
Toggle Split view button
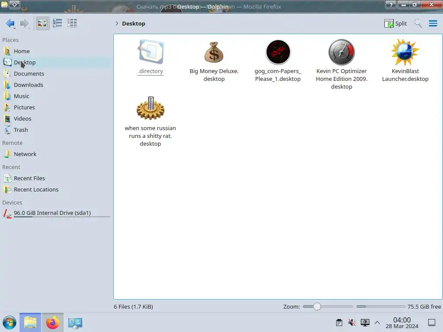point(395,23)
